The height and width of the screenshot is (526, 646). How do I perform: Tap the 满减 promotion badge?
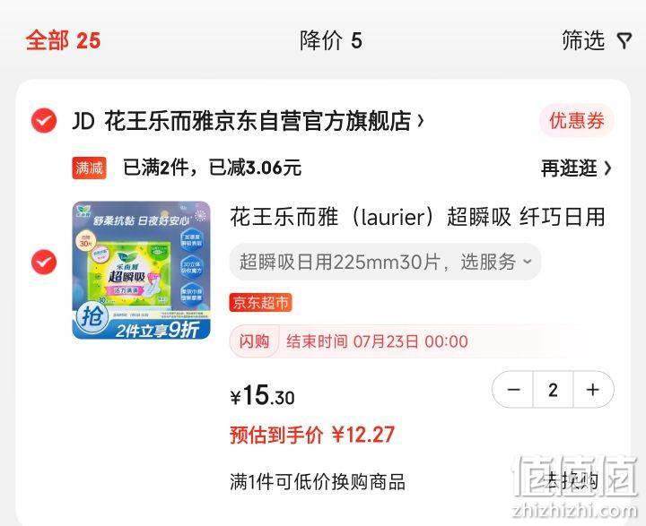point(89,168)
